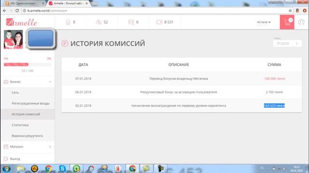The height and width of the screenshot is (173, 309).
Task: Click the date 02.01.2018
Action: 83,106
